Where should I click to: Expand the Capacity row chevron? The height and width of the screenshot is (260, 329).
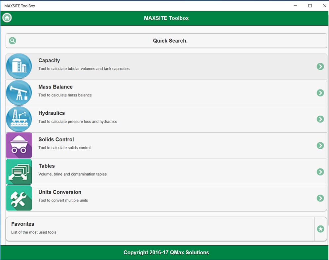click(x=320, y=66)
